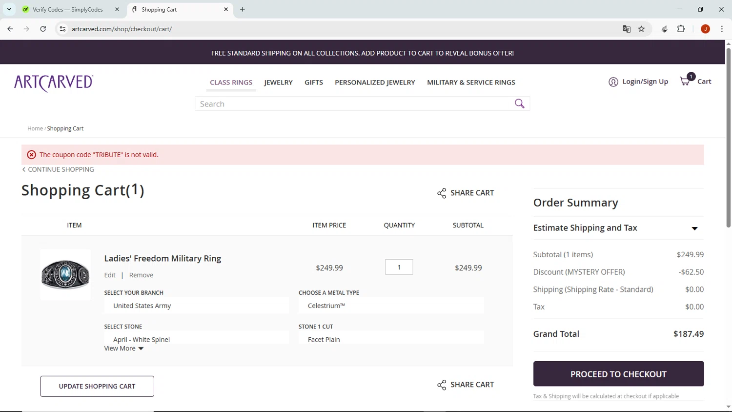Expand View More ring options
This screenshot has height=412, width=732.
[124, 349]
